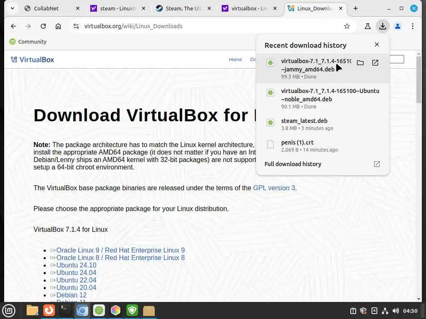The width and height of the screenshot is (426, 319).
Task: Select the virtualbox noble_amd64.deb download
Action: tap(323, 98)
